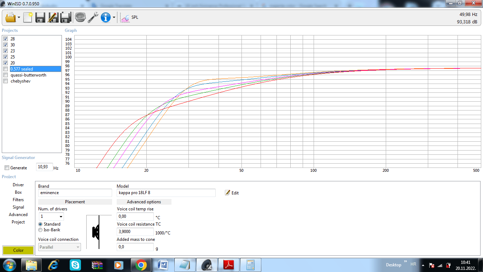Check the chebyshev project checkbox

pos(5,81)
